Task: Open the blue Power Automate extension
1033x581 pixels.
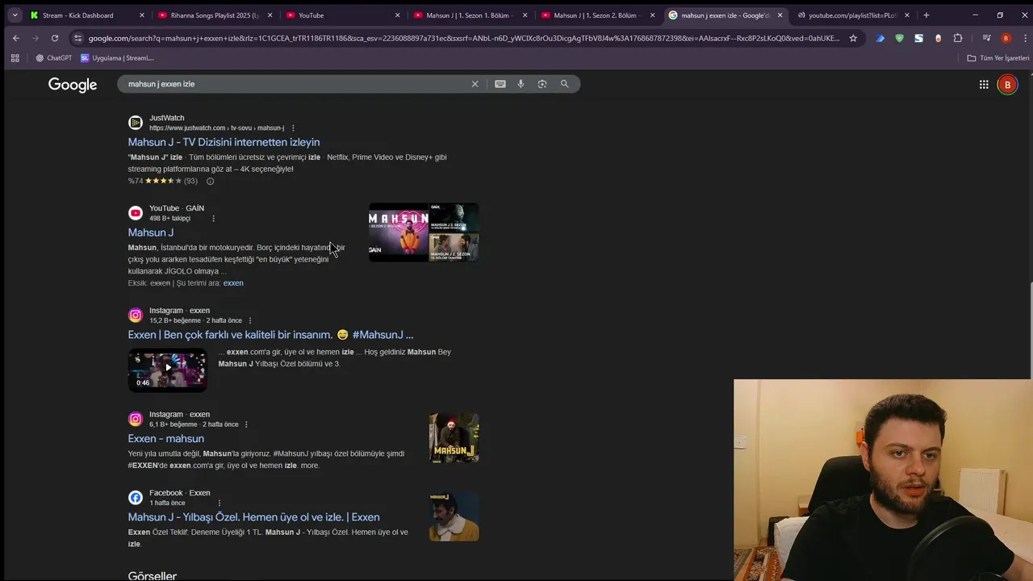Action: 880,38
